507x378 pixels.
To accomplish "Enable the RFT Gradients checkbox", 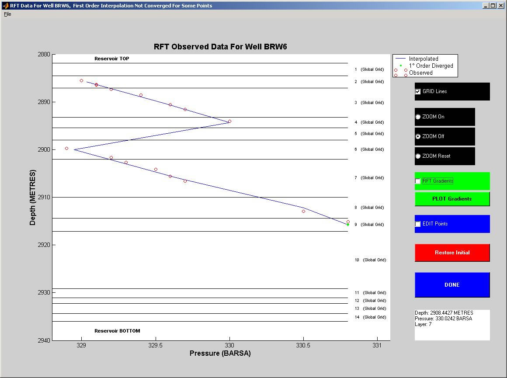I will [x=418, y=181].
